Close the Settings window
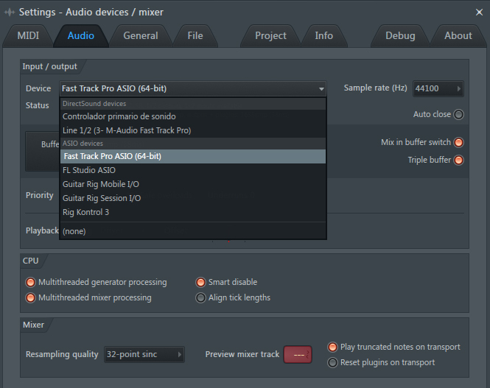Screen dimensions: 490x388 [x=479, y=13]
